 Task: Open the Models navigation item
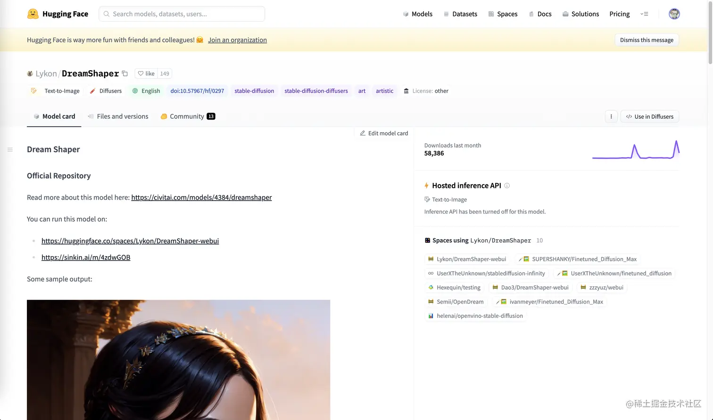(x=418, y=14)
